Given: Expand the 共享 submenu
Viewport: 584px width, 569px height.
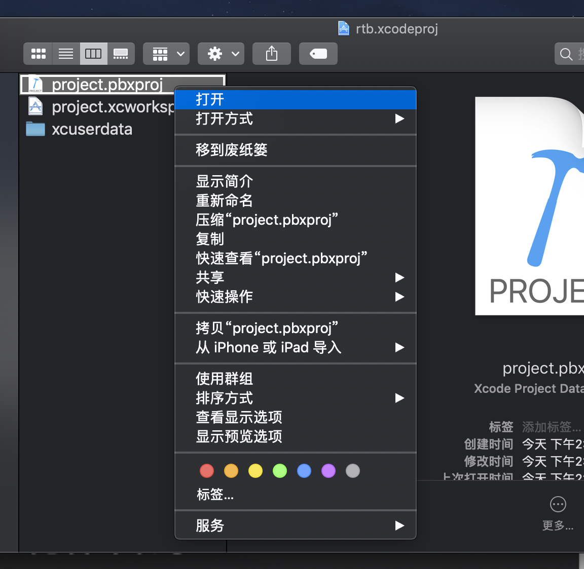Looking at the screenshot, I should pos(296,277).
